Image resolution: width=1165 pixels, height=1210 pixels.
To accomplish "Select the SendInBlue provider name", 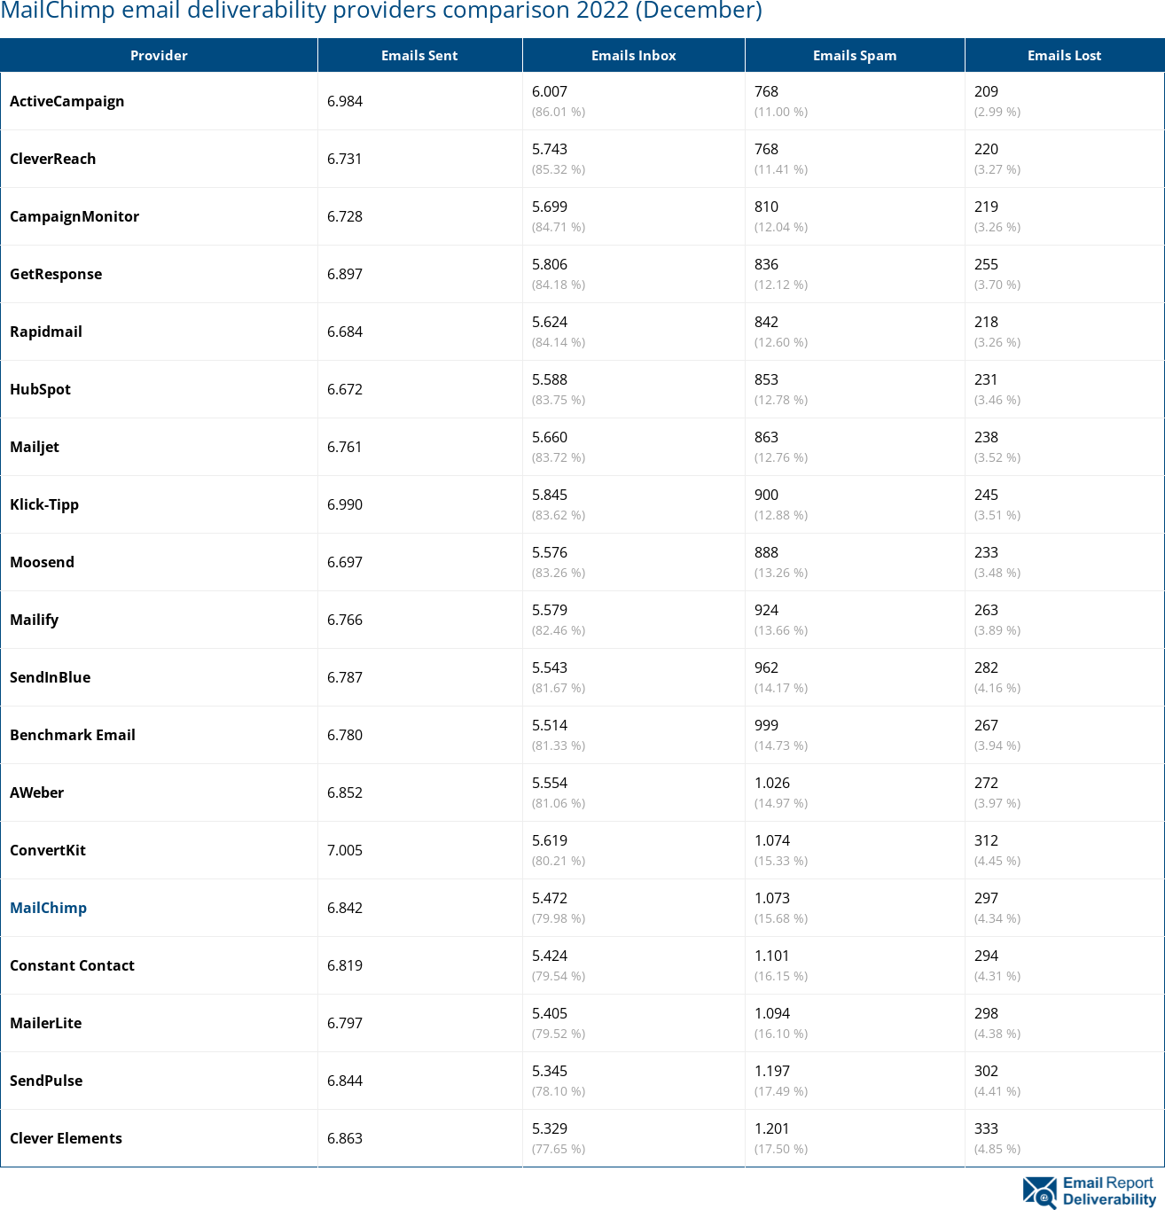I will (x=50, y=677).
